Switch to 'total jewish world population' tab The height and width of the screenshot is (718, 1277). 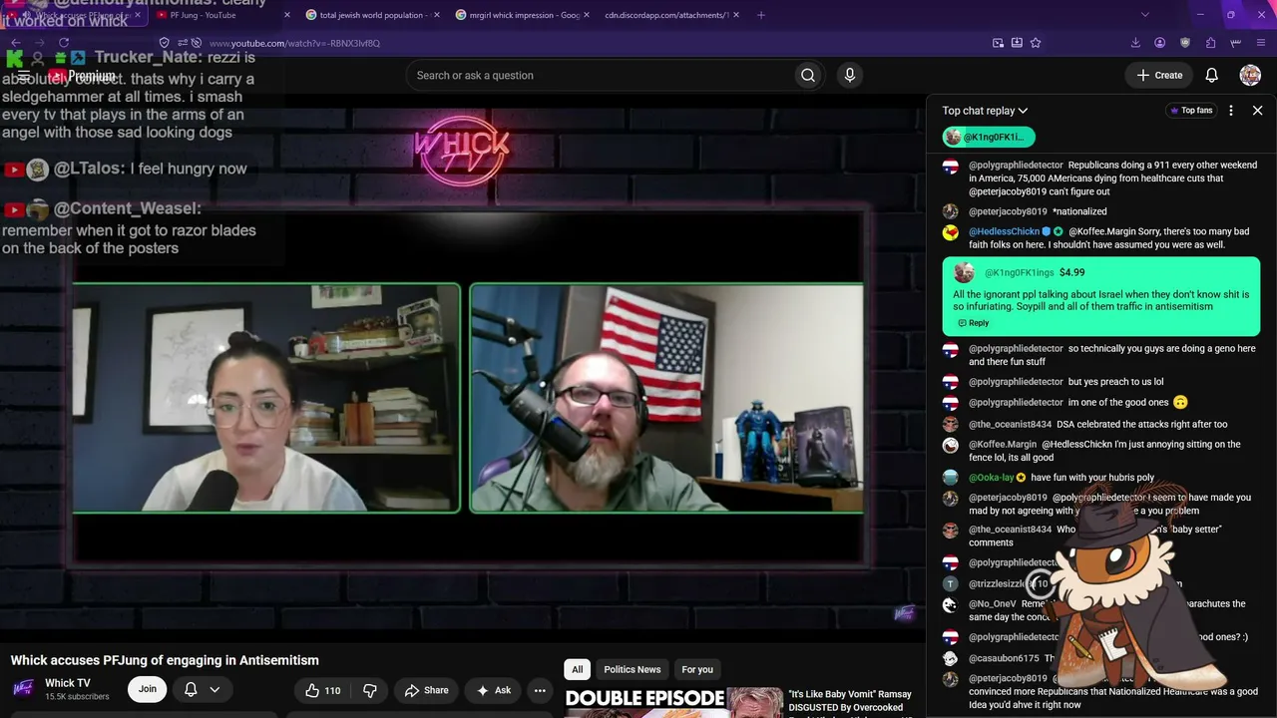click(373, 15)
